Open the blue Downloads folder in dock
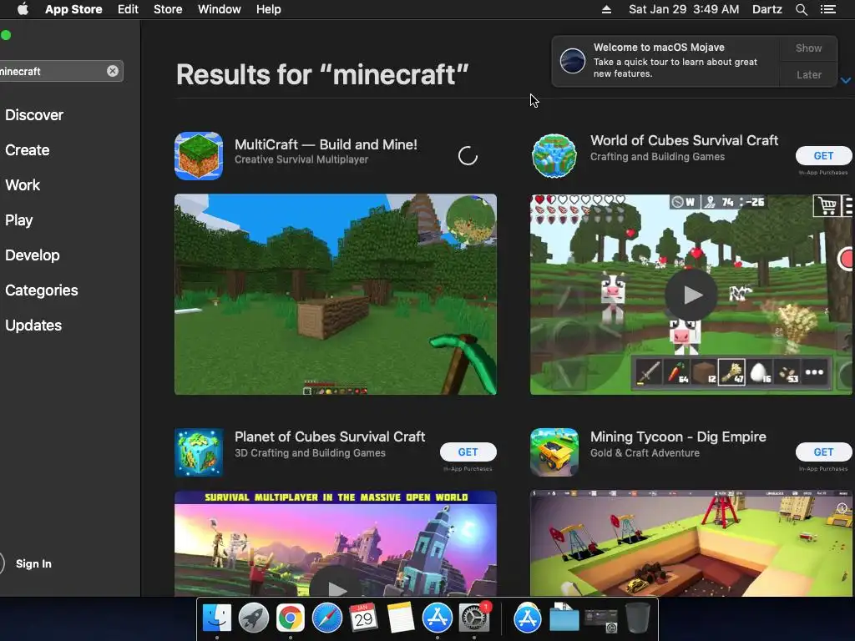Screen dimensions: 855x641 (x=564, y=618)
